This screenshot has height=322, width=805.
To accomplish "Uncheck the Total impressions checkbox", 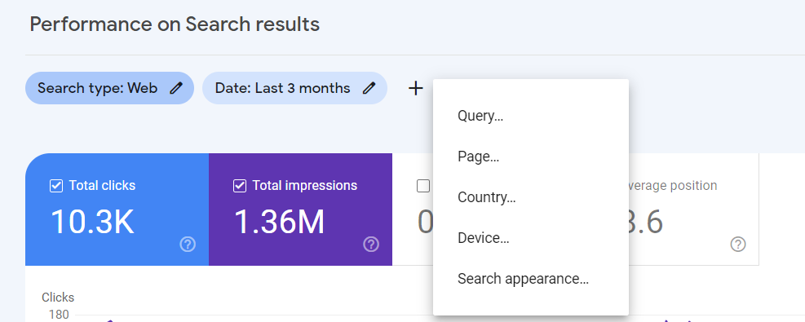I will point(239,186).
